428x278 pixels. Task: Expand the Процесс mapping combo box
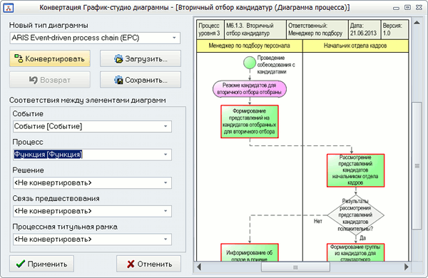(x=165, y=155)
